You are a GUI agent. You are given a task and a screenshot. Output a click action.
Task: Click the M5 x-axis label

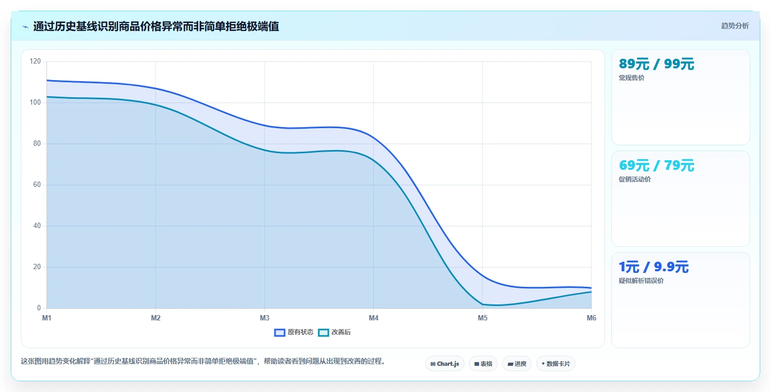coord(483,318)
